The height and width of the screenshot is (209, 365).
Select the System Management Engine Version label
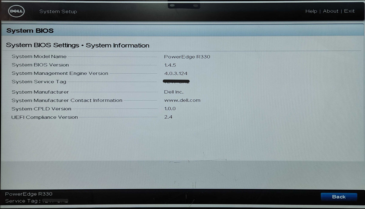coord(60,73)
